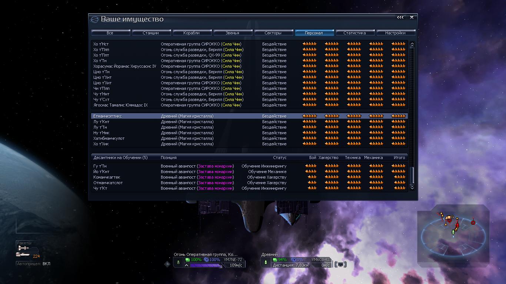Screen dimensions: 506x284
Task: Open the Статистика tab
Action: (354, 33)
